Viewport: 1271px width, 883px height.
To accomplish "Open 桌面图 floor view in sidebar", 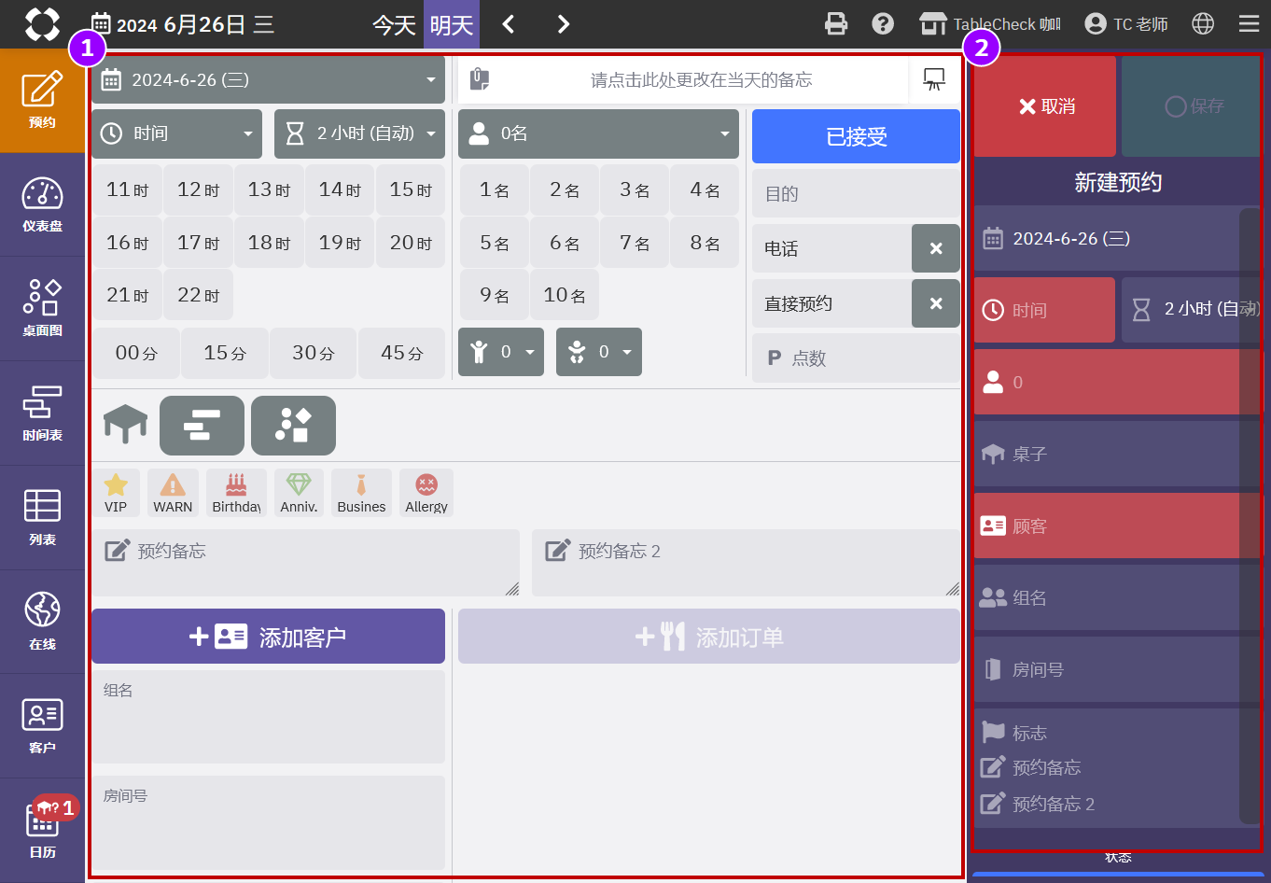I will pyautogui.click(x=42, y=309).
